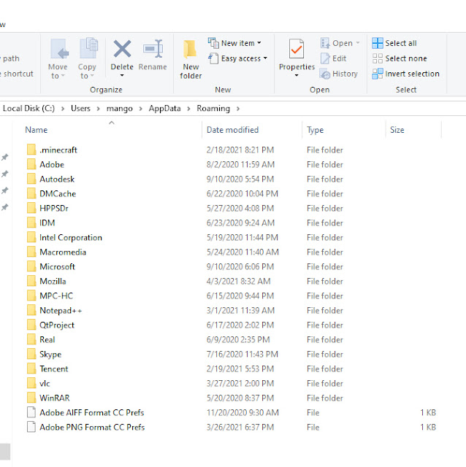Click the Copy to ribbon icon
Image resolution: width=466 pixels, height=467 pixels.
pos(88,48)
